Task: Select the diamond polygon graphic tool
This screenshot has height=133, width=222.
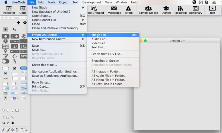Action: (x=4, y=110)
